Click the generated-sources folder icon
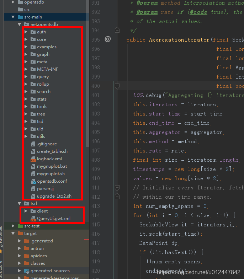 point(27,271)
